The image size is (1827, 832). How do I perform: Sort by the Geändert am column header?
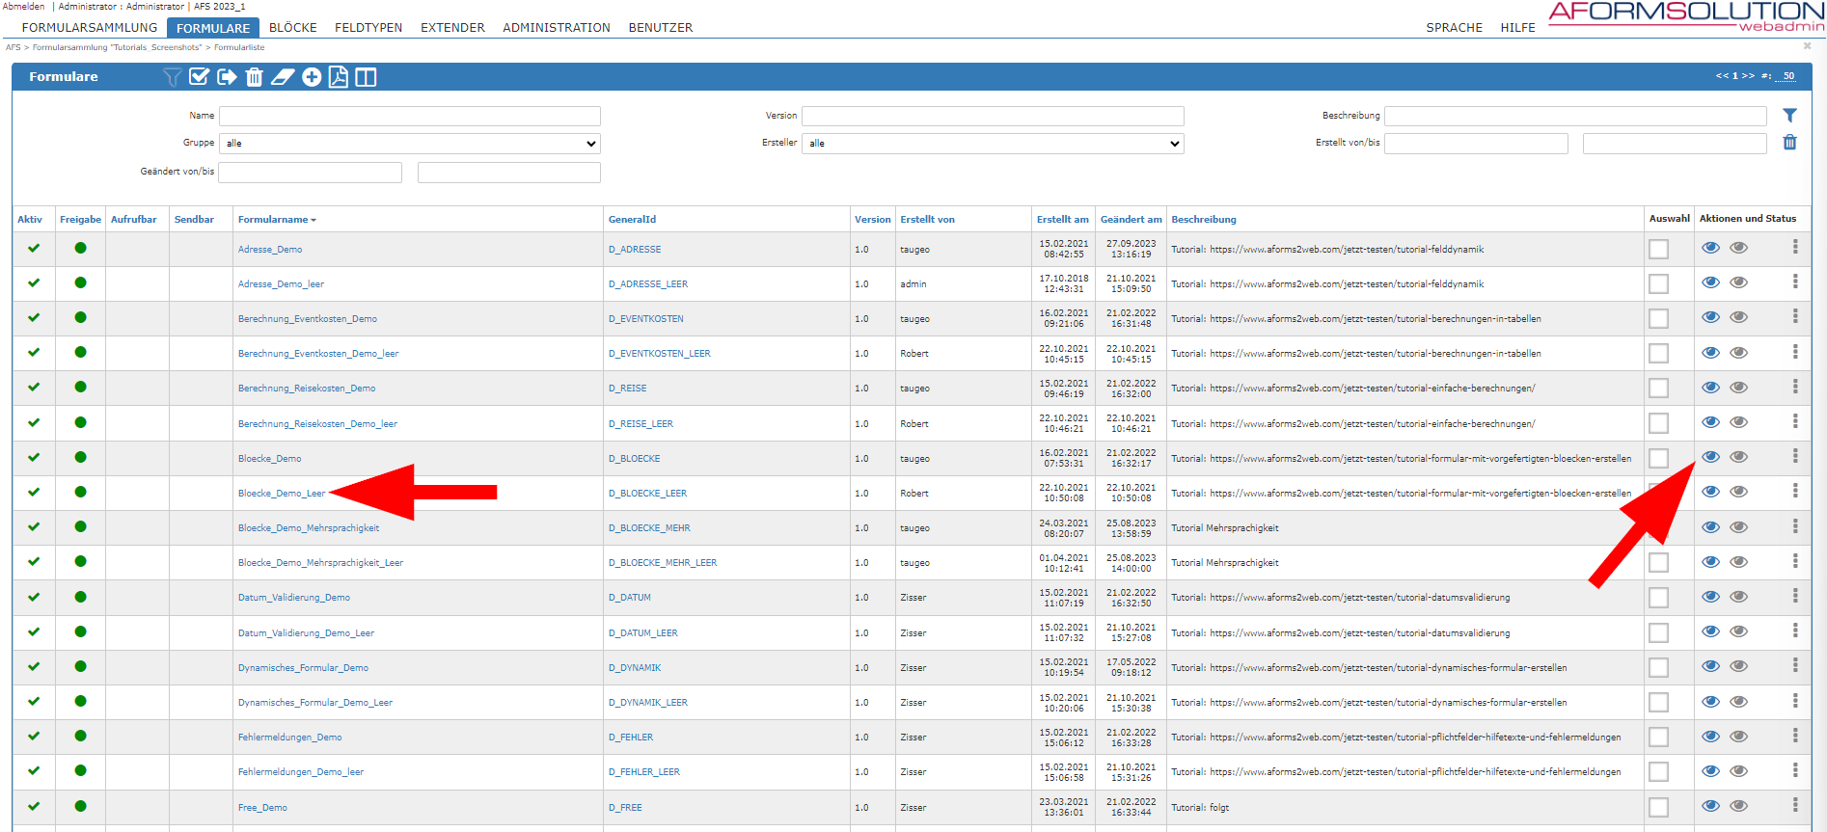coord(1131,220)
